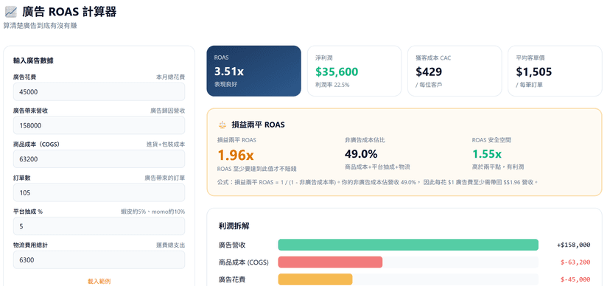610x286 pixels.
Task: Click the 表現良好 status text
Action: pos(225,84)
